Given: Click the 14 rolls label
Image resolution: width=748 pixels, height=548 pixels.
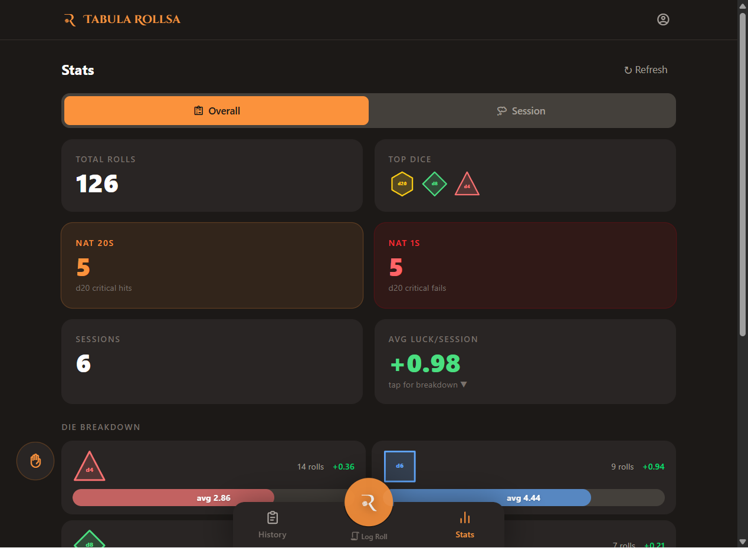Looking at the screenshot, I should [310, 467].
